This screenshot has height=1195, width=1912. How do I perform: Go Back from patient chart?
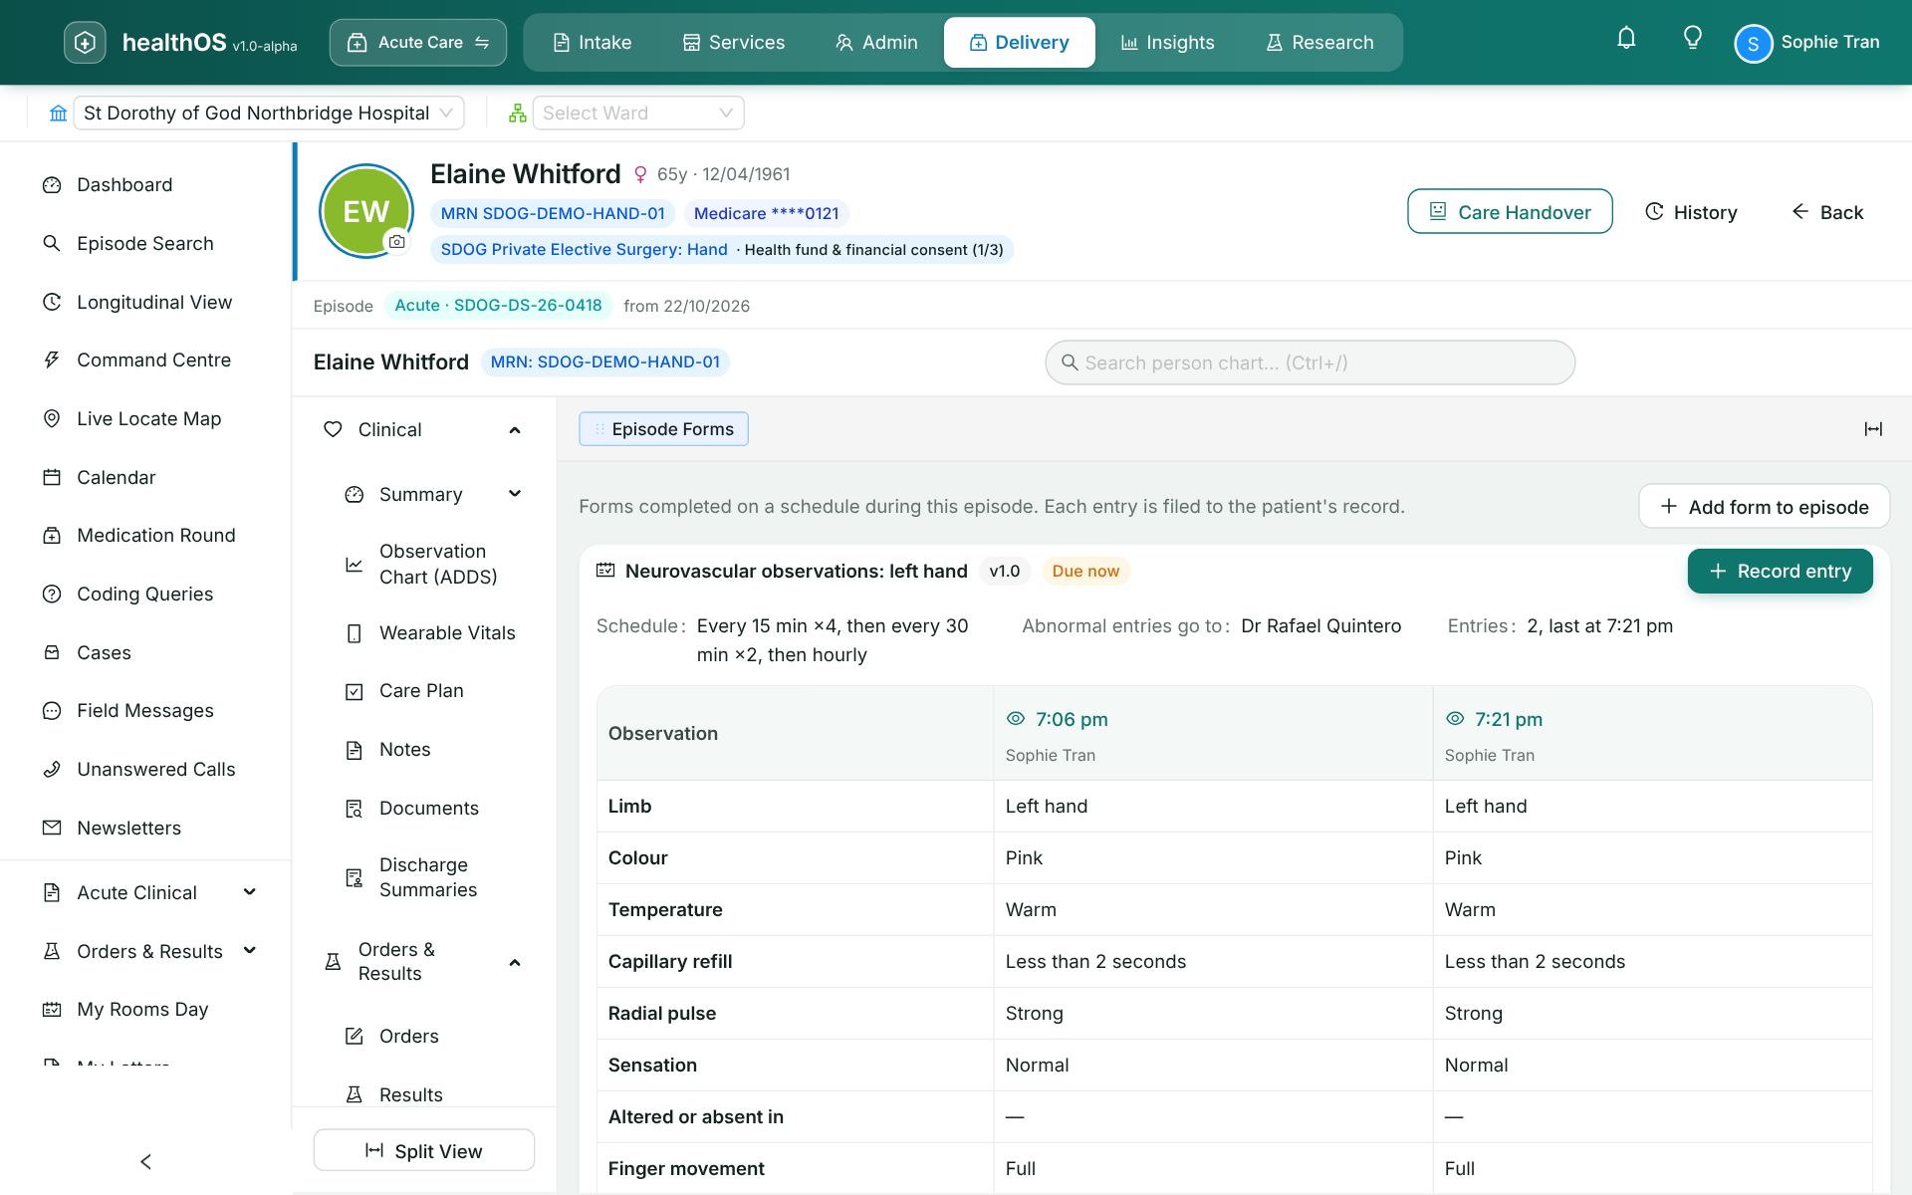[1827, 211]
